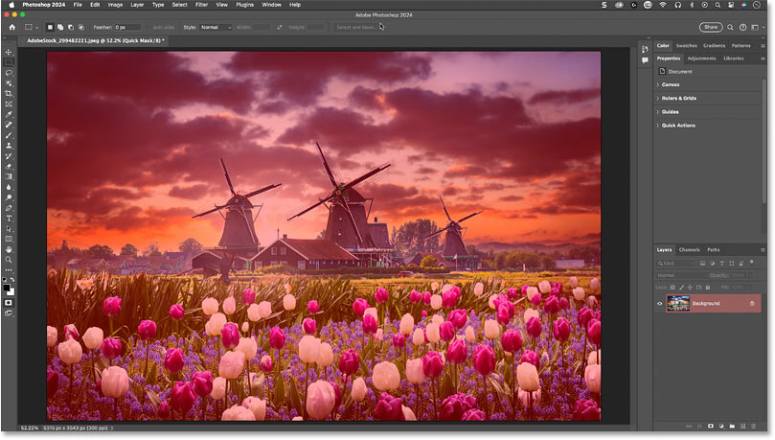775x440 pixels.
Task: Hide the Background layer with eye icon
Action: click(659, 304)
